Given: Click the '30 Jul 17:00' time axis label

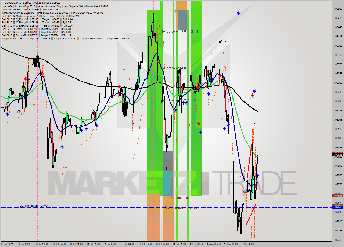Looking at the screenshot, I should (59, 244).
